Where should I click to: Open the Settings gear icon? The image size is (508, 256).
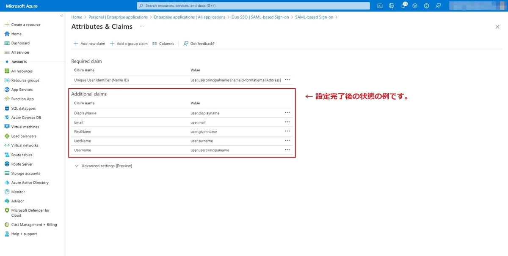point(415,6)
